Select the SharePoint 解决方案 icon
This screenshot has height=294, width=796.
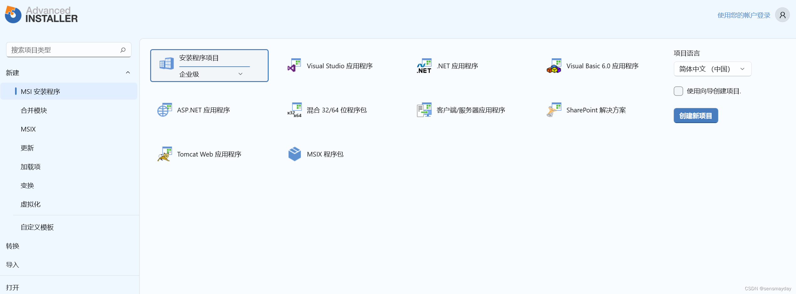pyautogui.click(x=554, y=110)
